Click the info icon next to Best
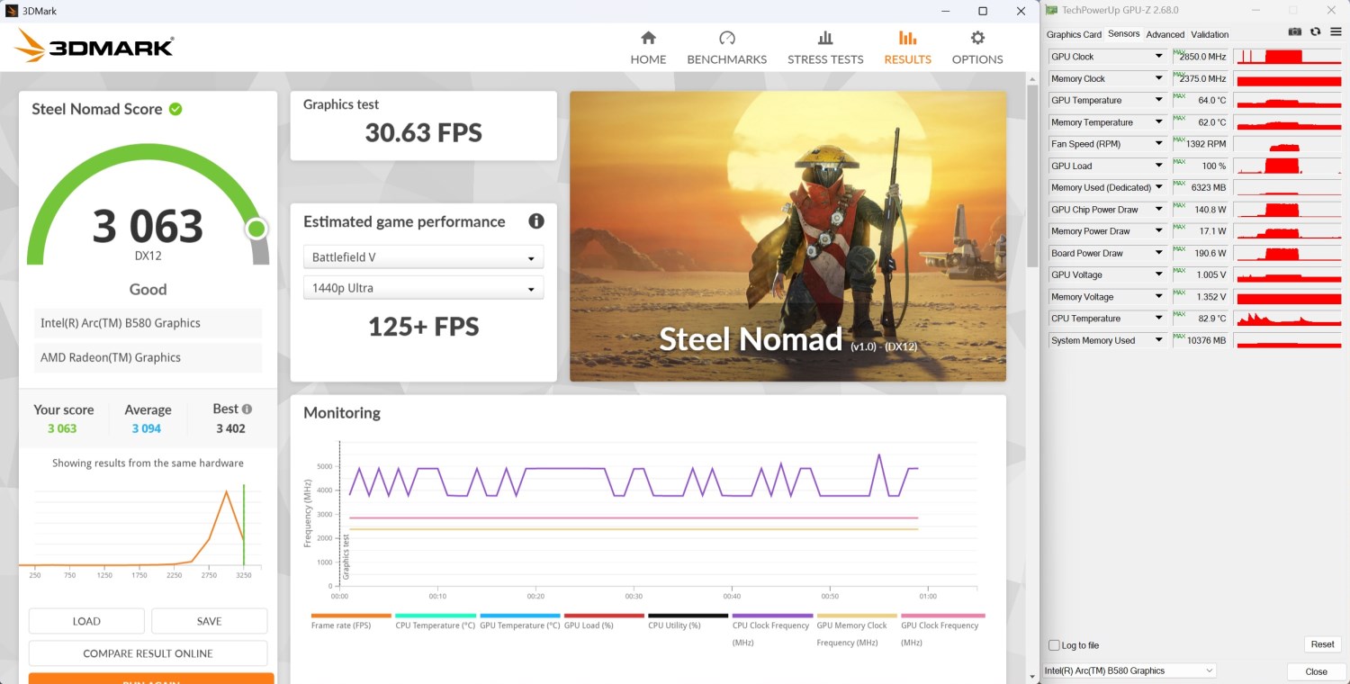The height and width of the screenshot is (684, 1350). click(247, 409)
